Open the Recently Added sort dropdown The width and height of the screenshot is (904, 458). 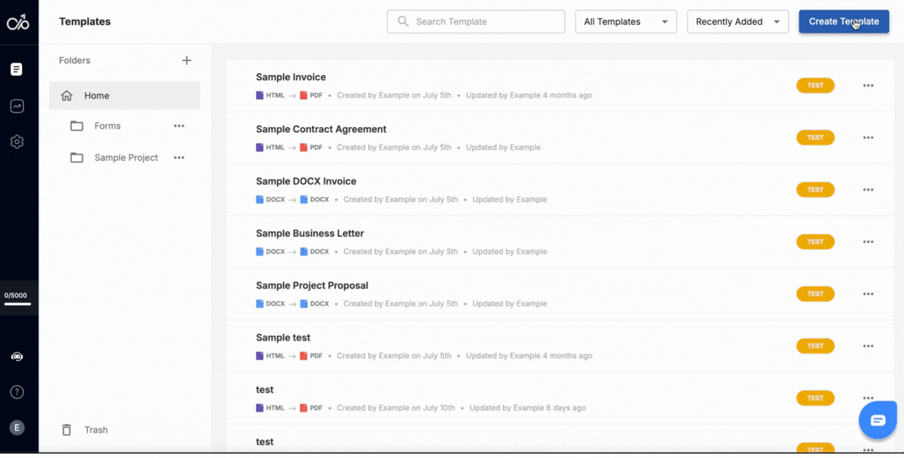coord(737,22)
